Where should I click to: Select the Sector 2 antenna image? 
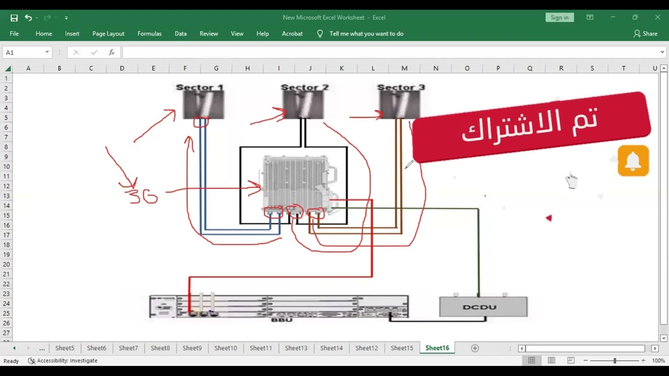[x=303, y=104]
